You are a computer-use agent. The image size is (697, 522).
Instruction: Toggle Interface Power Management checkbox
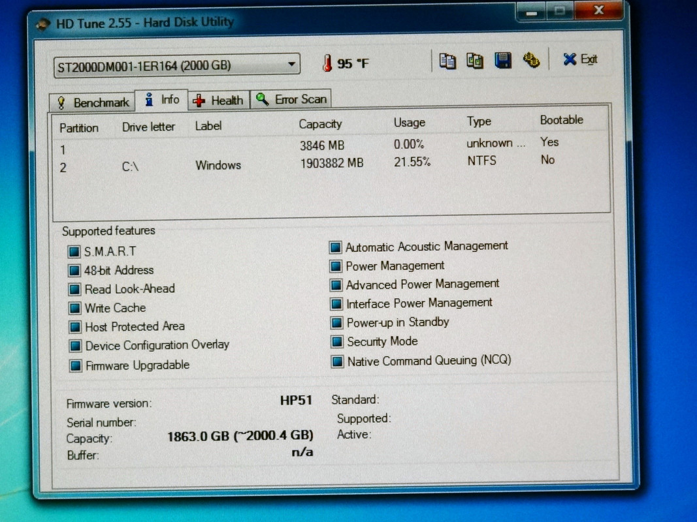pyautogui.click(x=336, y=304)
